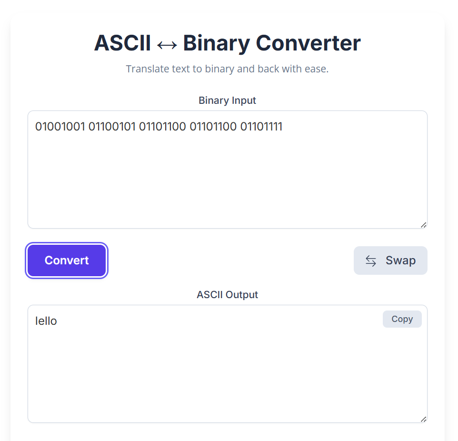Click the ASCII Binary Converter heading

click(x=227, y=43)
